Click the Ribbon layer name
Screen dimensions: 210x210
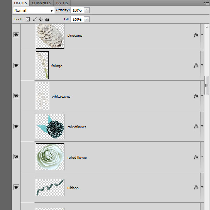(x=73, y=188)
